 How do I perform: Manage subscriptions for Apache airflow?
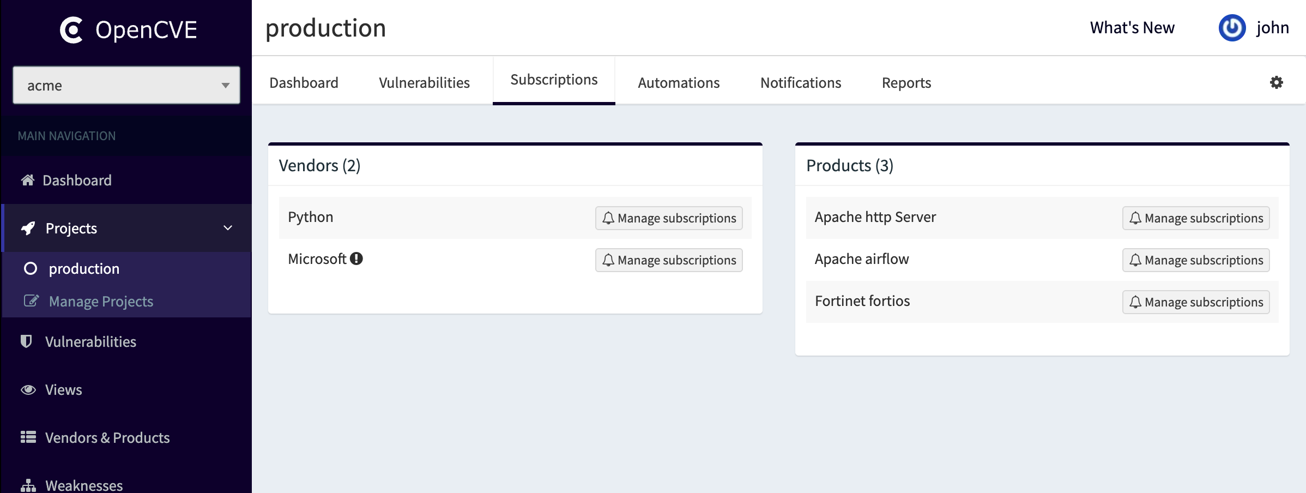[x=1196, y=260]
